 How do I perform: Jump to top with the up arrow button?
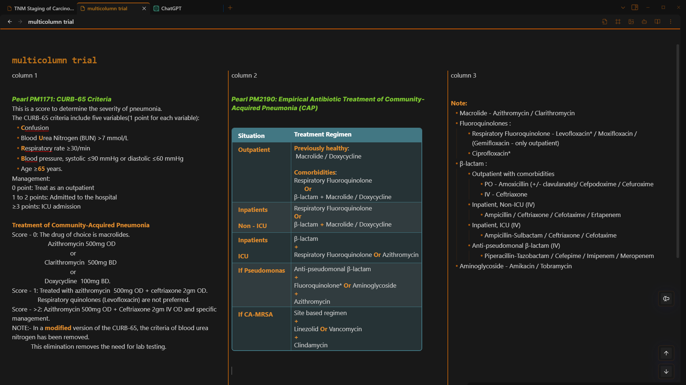pyautogui.click(x=666, y=353)
